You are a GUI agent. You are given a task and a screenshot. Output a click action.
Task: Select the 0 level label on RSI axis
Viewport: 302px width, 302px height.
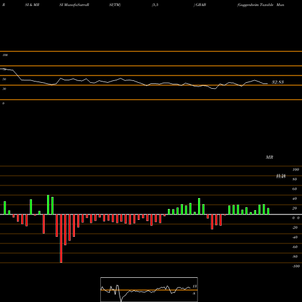3,103
